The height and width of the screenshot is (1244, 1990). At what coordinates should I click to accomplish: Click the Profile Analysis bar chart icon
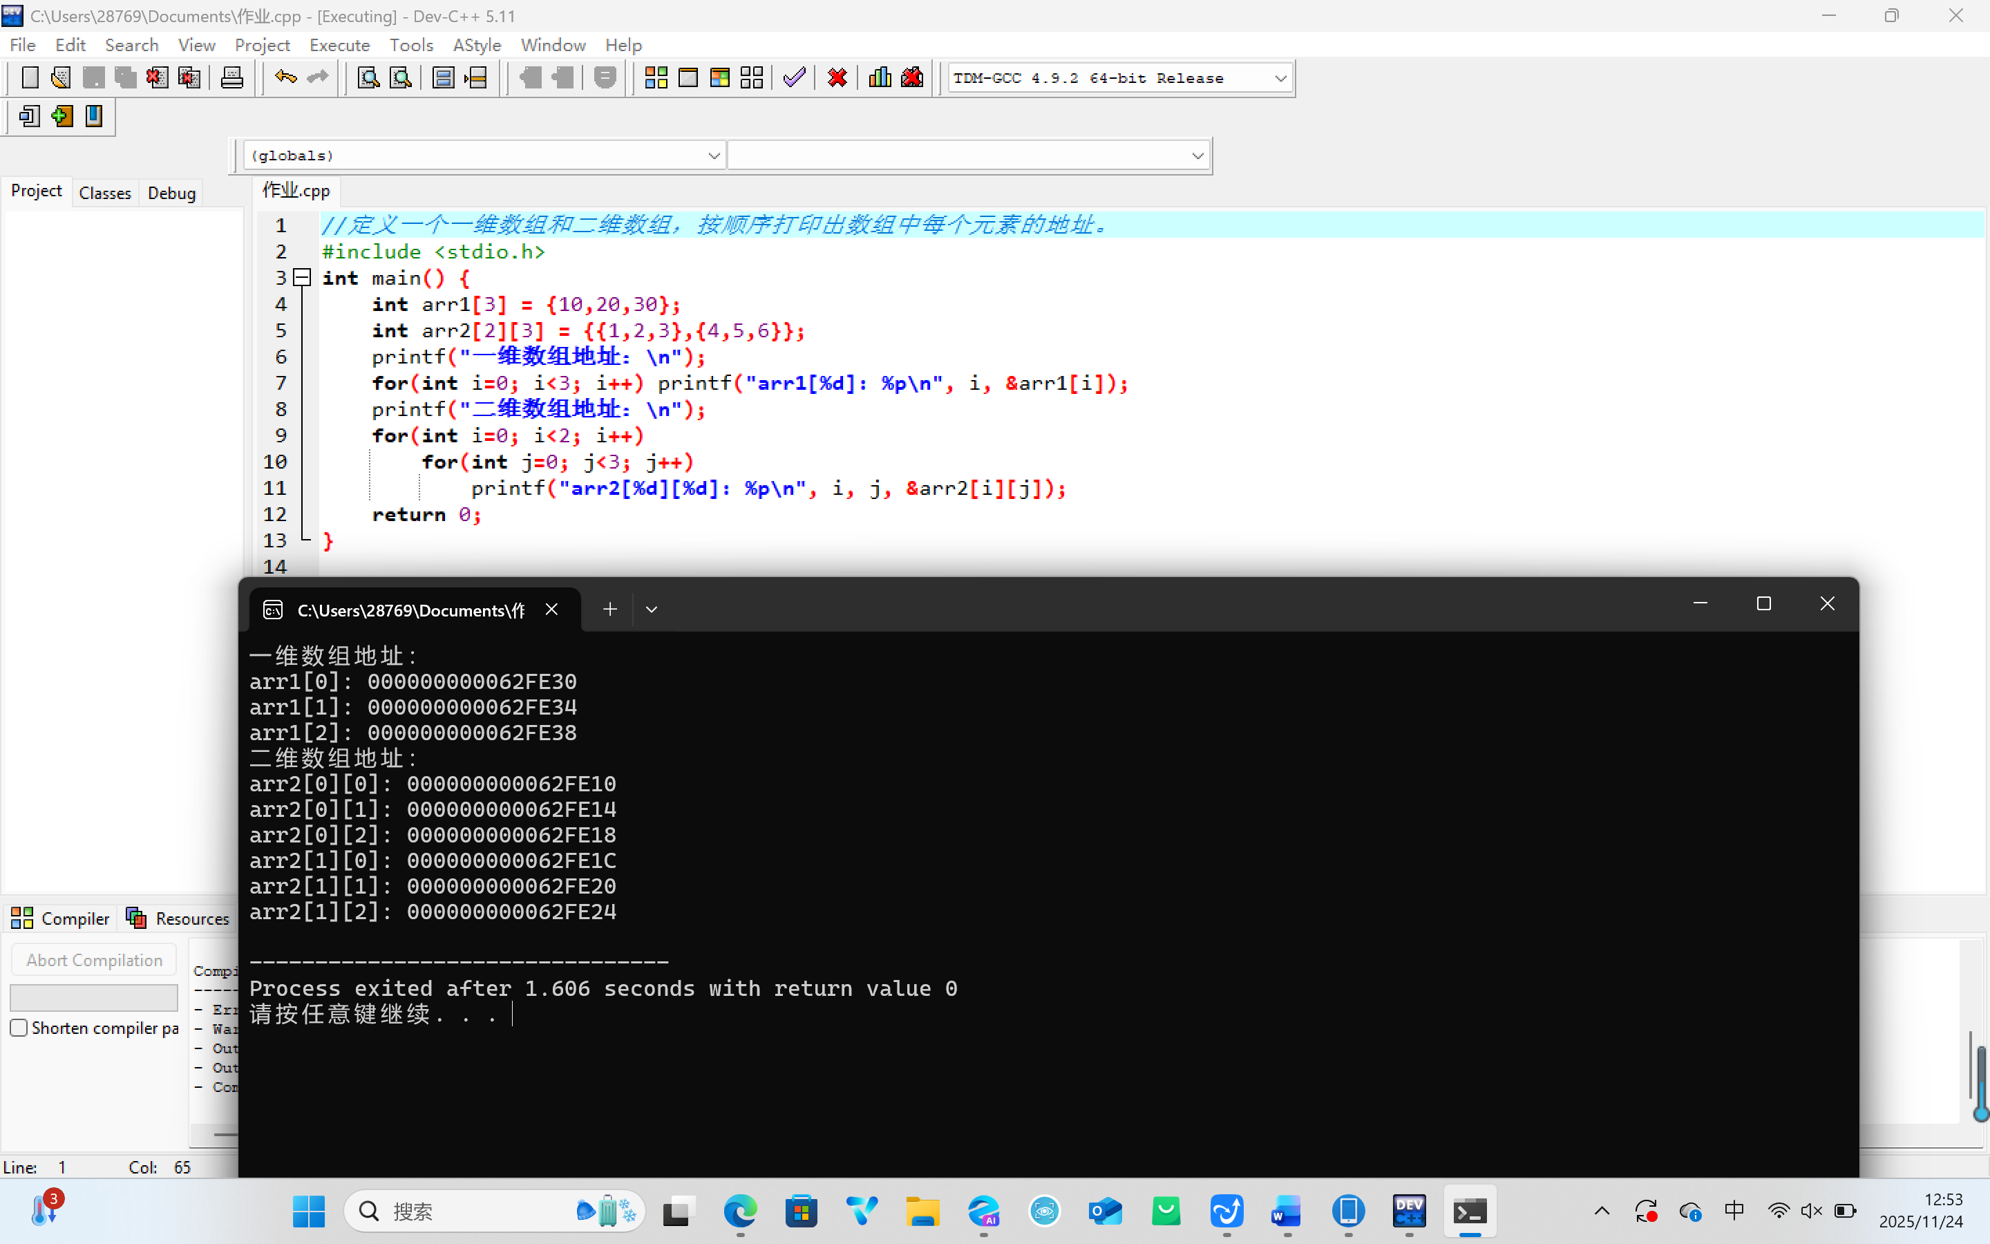(x=880, y=78)
